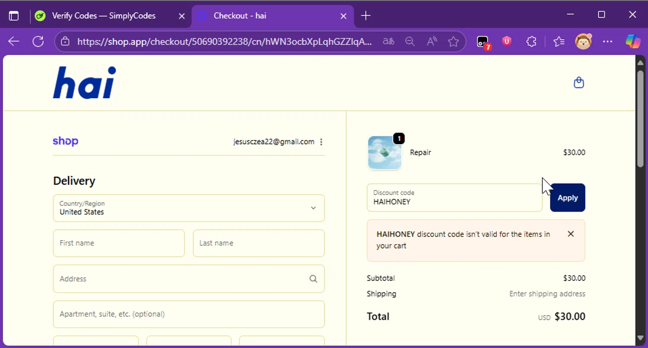This screenshot has height=348, width=648.
Task: Open the browser settings and more menu
Action: pos(607,41)
